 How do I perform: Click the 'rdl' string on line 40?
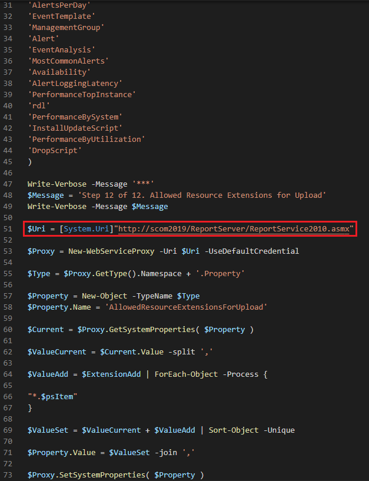39,106
